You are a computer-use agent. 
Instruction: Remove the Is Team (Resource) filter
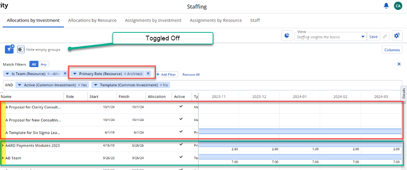[x=65, y=74]
